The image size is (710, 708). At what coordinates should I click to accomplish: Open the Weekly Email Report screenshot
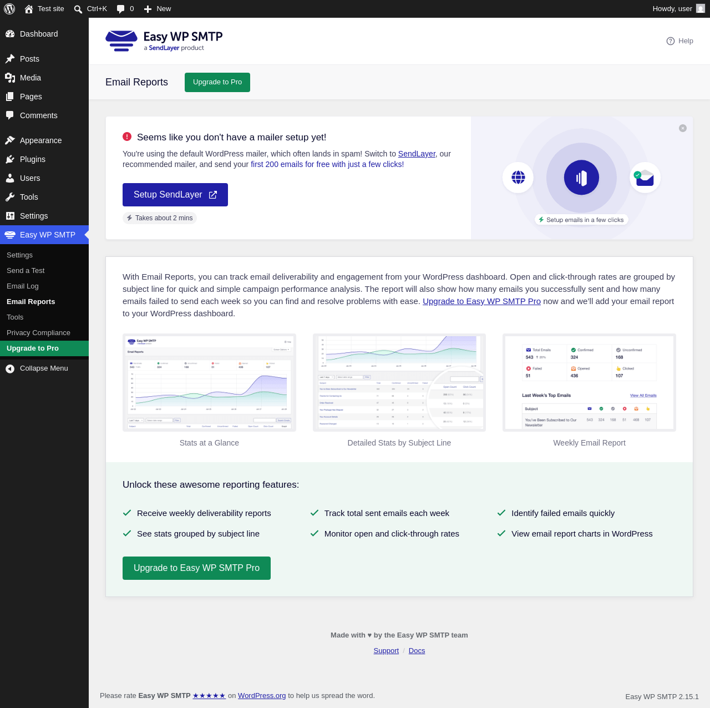point(589,383)
